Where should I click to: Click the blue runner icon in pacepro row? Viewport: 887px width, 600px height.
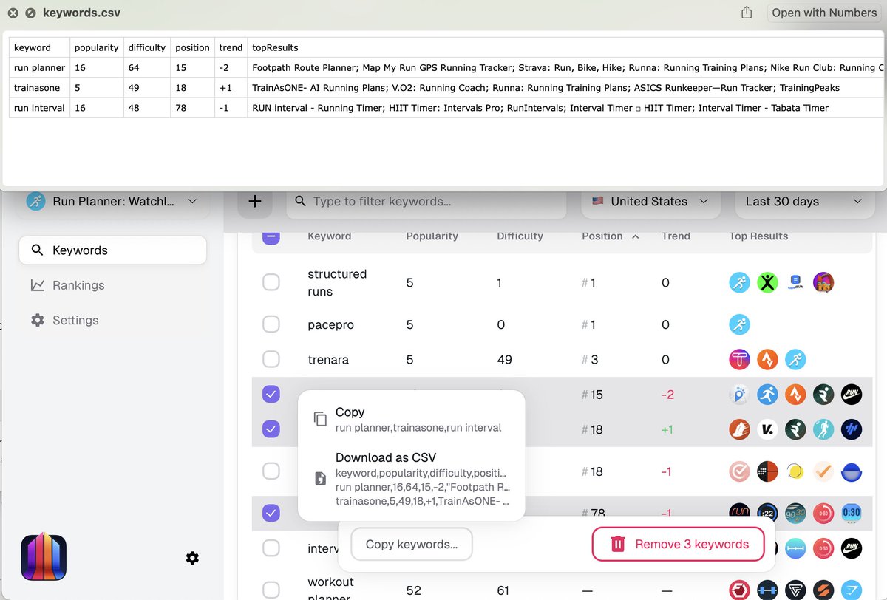pyautogui.click(x=739, y=324)
